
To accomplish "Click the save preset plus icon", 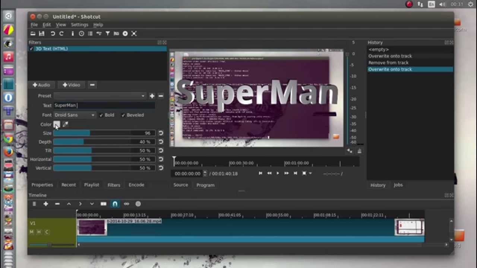I will pos(152,96).
